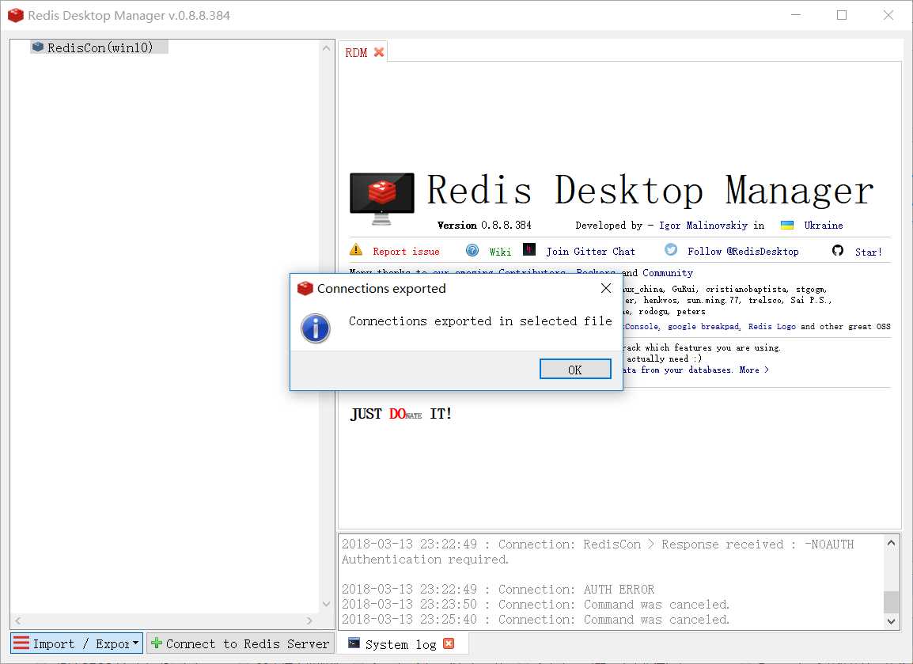Screen dimensions: 913x664
Task: Minimize the Redis Desktop Manager window
Action: (x=796, y=15)
